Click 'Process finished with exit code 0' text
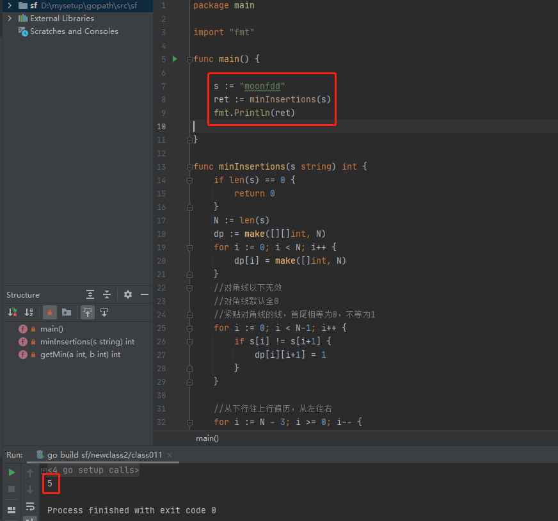 [x=132, y=510]
